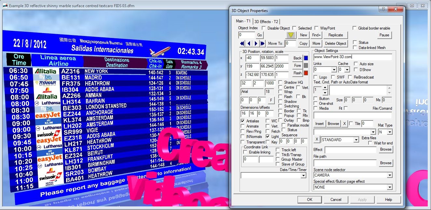The image size is (431, 210).
Task: Go to previous object with single-left arrow
Action: (249, 43)
